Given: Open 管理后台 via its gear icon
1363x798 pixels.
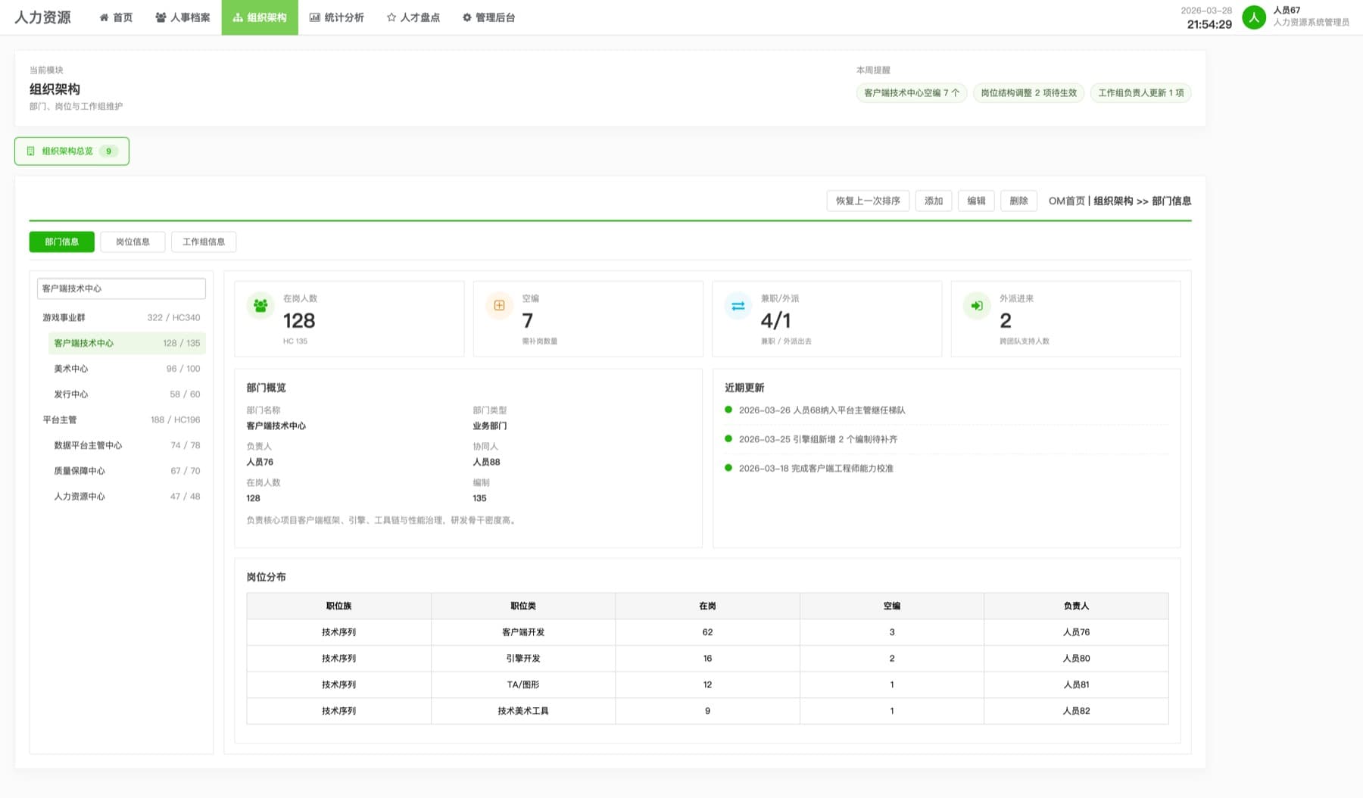Looking at the screenshot, I should (467, 17).
